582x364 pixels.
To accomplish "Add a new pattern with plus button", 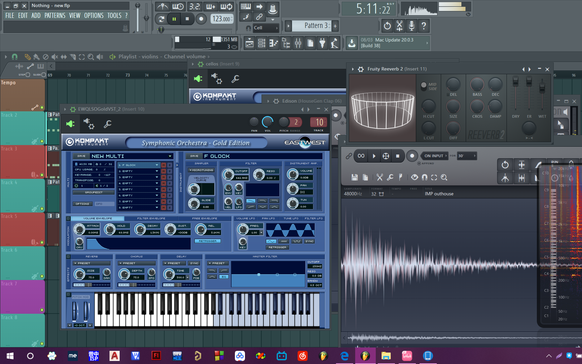I will pyautogui.click(x=335, y=26).
